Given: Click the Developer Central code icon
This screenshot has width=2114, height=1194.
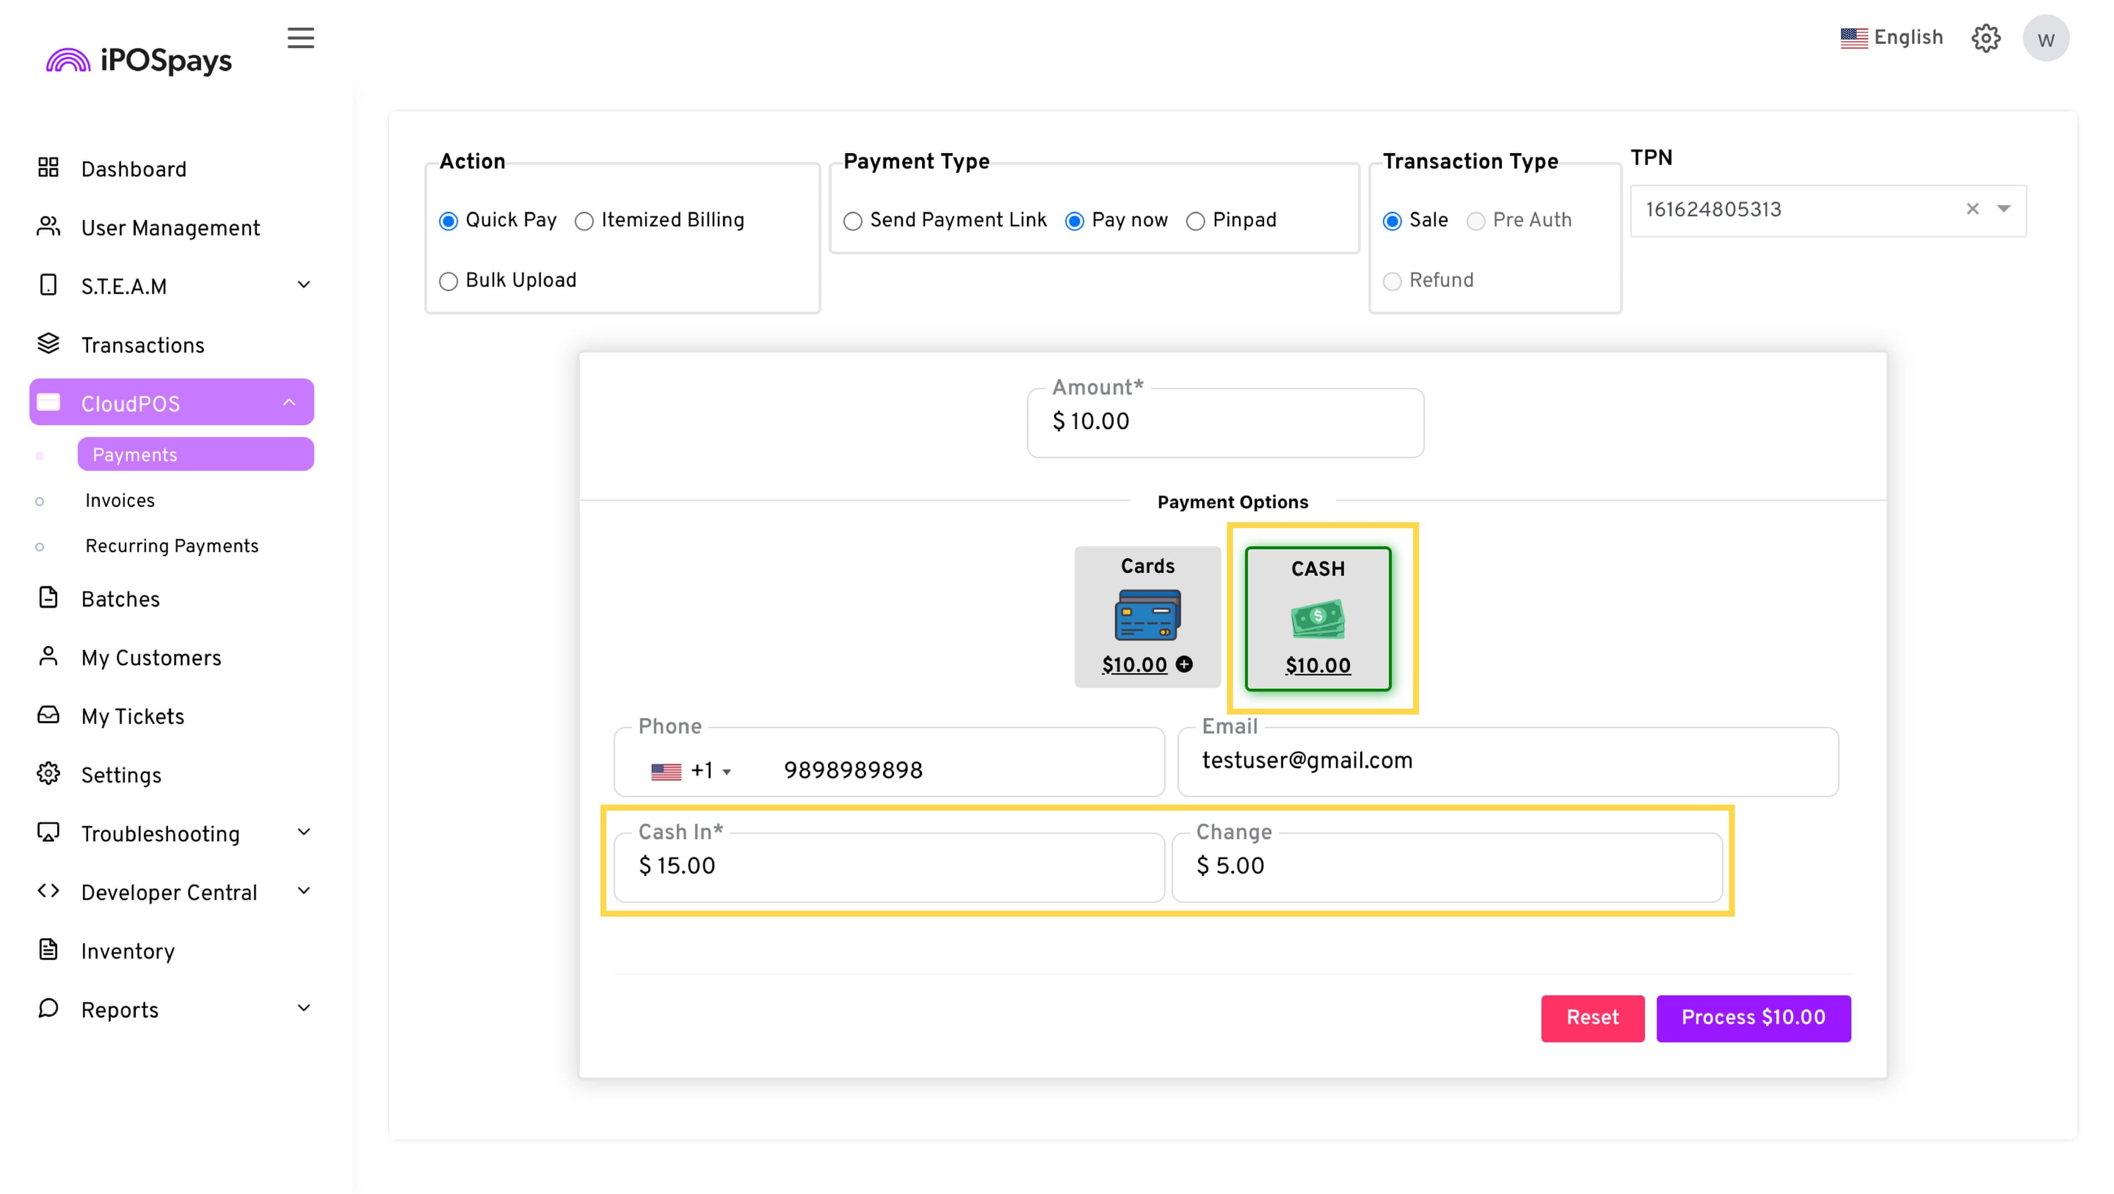Looking at the screenshot, I should coord(48,891).
